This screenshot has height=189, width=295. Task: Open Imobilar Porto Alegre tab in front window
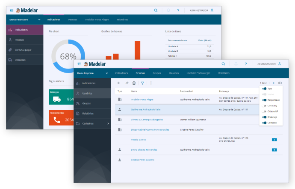[x=198, y=73]
